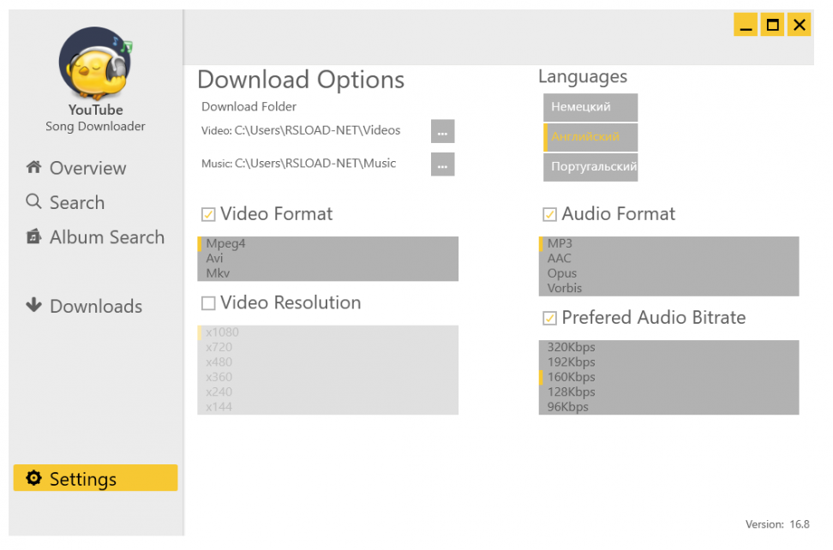
Task: Switch language to Немецкий
Action: click(590, 107)
